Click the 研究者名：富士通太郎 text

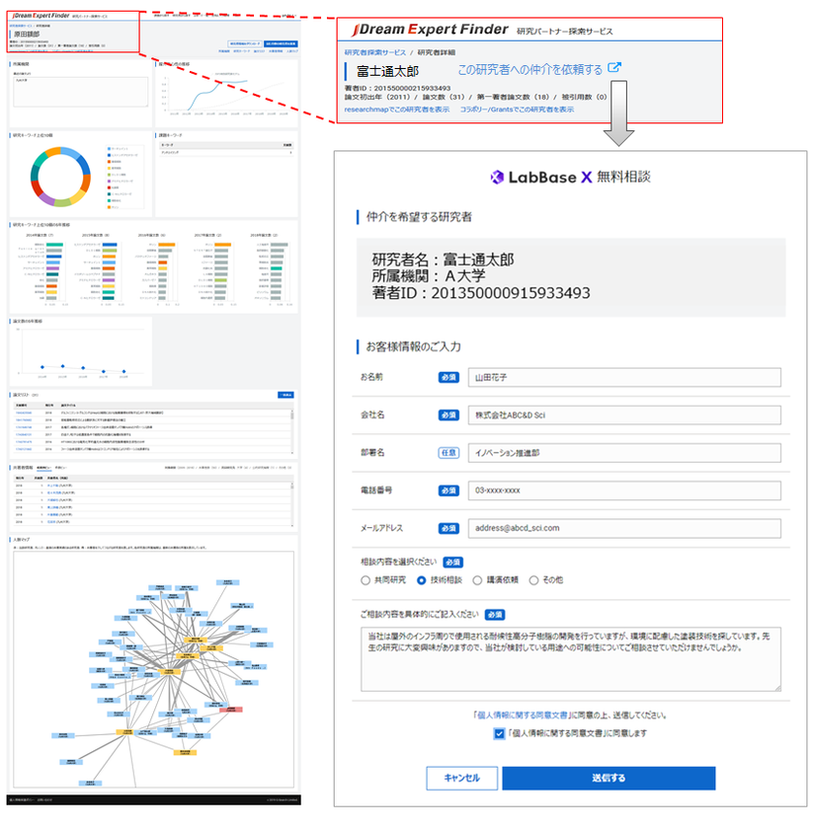tap(443, 260)
